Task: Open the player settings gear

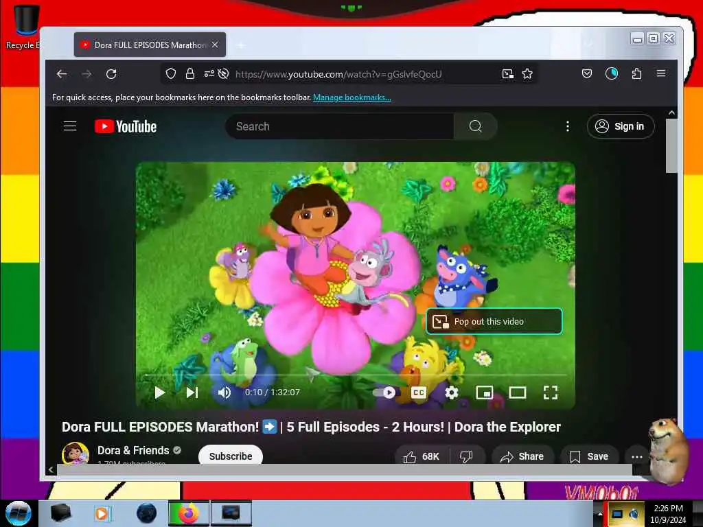Action: click(452, 393)
